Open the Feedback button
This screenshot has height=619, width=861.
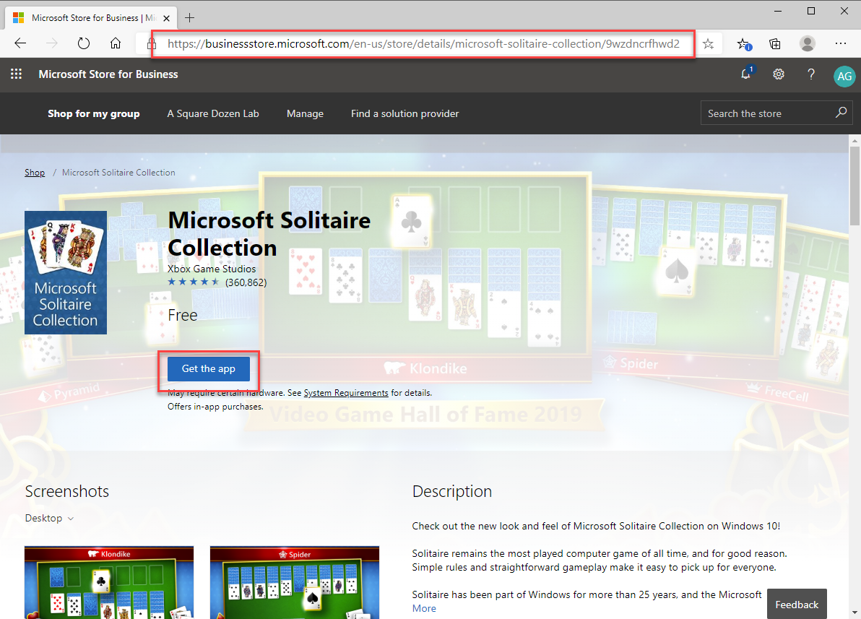797,604
